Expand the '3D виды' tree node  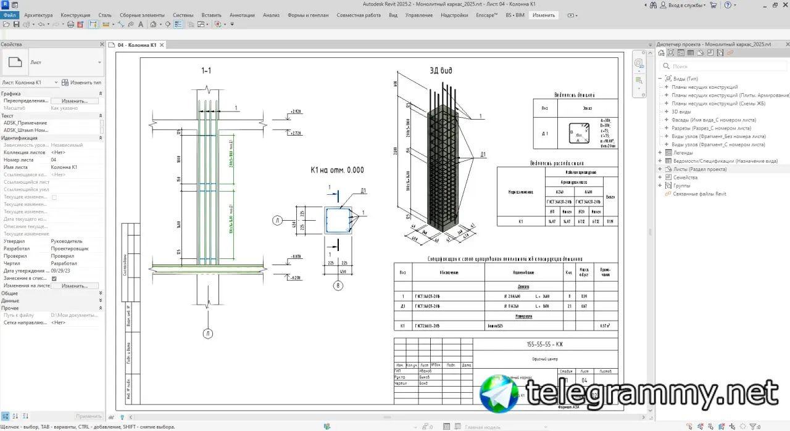pos(667,112)
